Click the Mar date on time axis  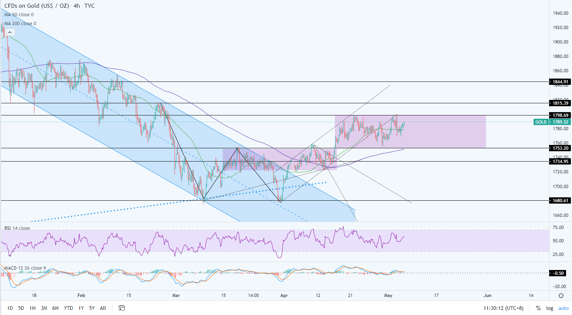(176, 295)
